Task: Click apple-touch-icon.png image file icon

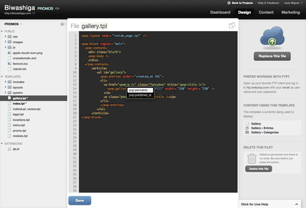Action: [9, 53]
